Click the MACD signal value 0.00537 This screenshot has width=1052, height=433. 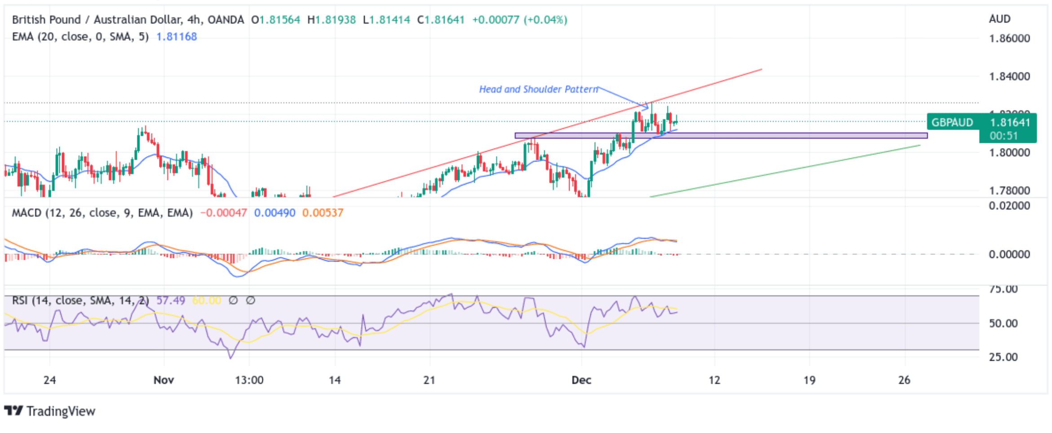[323, 213]
